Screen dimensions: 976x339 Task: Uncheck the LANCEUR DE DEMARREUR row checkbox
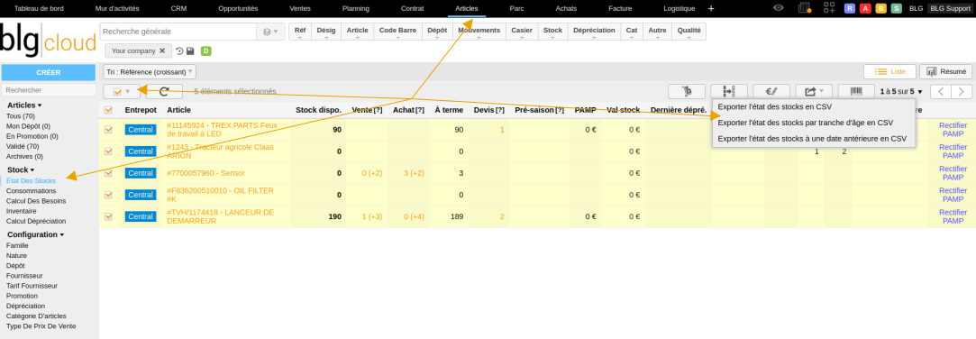(108, 216)
